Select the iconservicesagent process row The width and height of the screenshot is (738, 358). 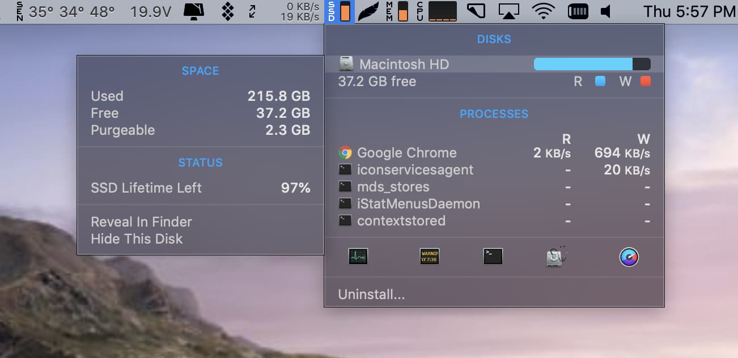pyautogui.click(x=494, y=170)
